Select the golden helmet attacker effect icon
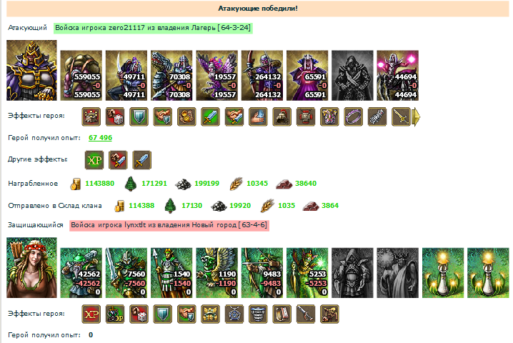The height and width of the screenshot is (343, 513). 282,116
